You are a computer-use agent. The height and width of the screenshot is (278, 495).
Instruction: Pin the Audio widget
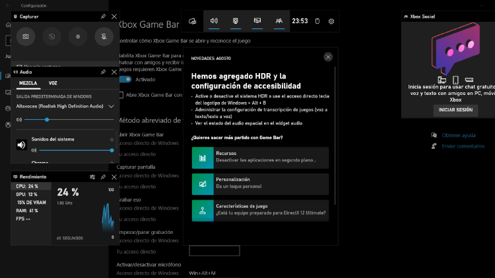pyautogui.click(x=103, y=72)
